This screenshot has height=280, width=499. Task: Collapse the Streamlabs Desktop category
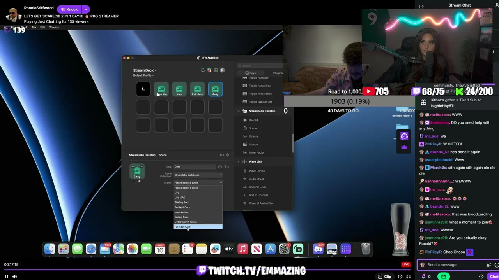[239, 111]
